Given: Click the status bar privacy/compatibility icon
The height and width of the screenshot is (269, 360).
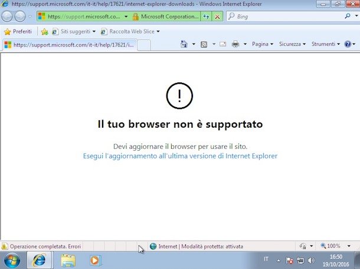Looking at the screenshot, I should click(303, 246).
